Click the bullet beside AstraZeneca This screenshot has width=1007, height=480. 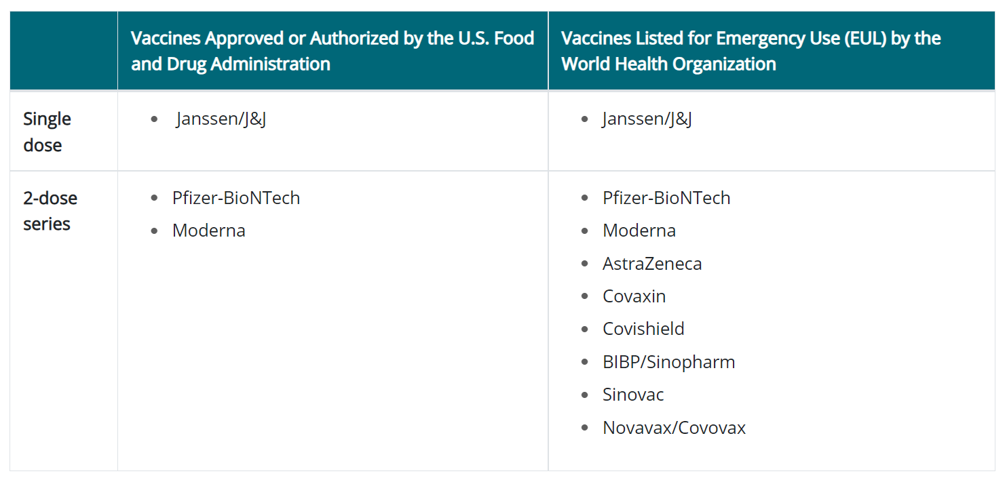tap(585, 264)
